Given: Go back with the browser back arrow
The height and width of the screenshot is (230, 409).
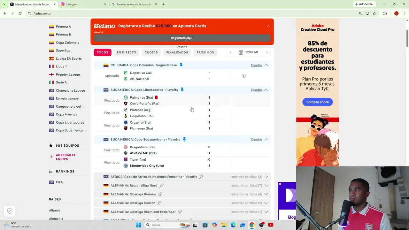Looking at the screenshot, I should point(5,13).
